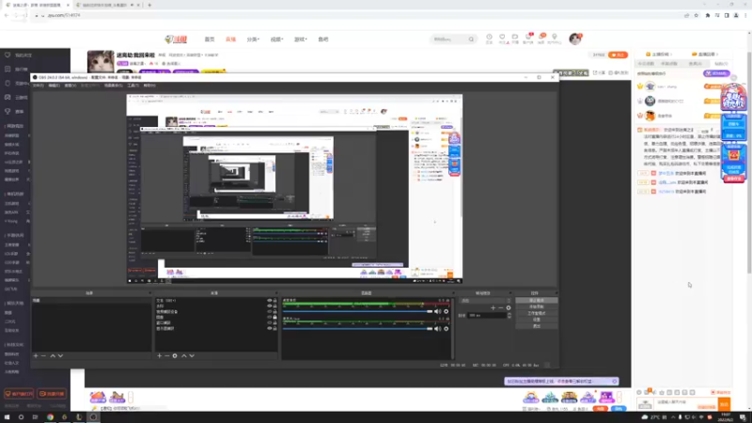
Task: Toggle lock on 图像 source
Action: [274, 317]
